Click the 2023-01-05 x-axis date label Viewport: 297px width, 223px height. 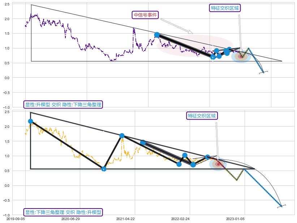coord(235,219)
